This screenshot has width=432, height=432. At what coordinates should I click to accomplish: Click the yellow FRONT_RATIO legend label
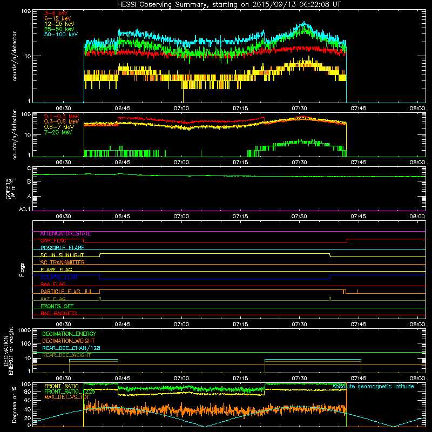click(x=62, y=387)
